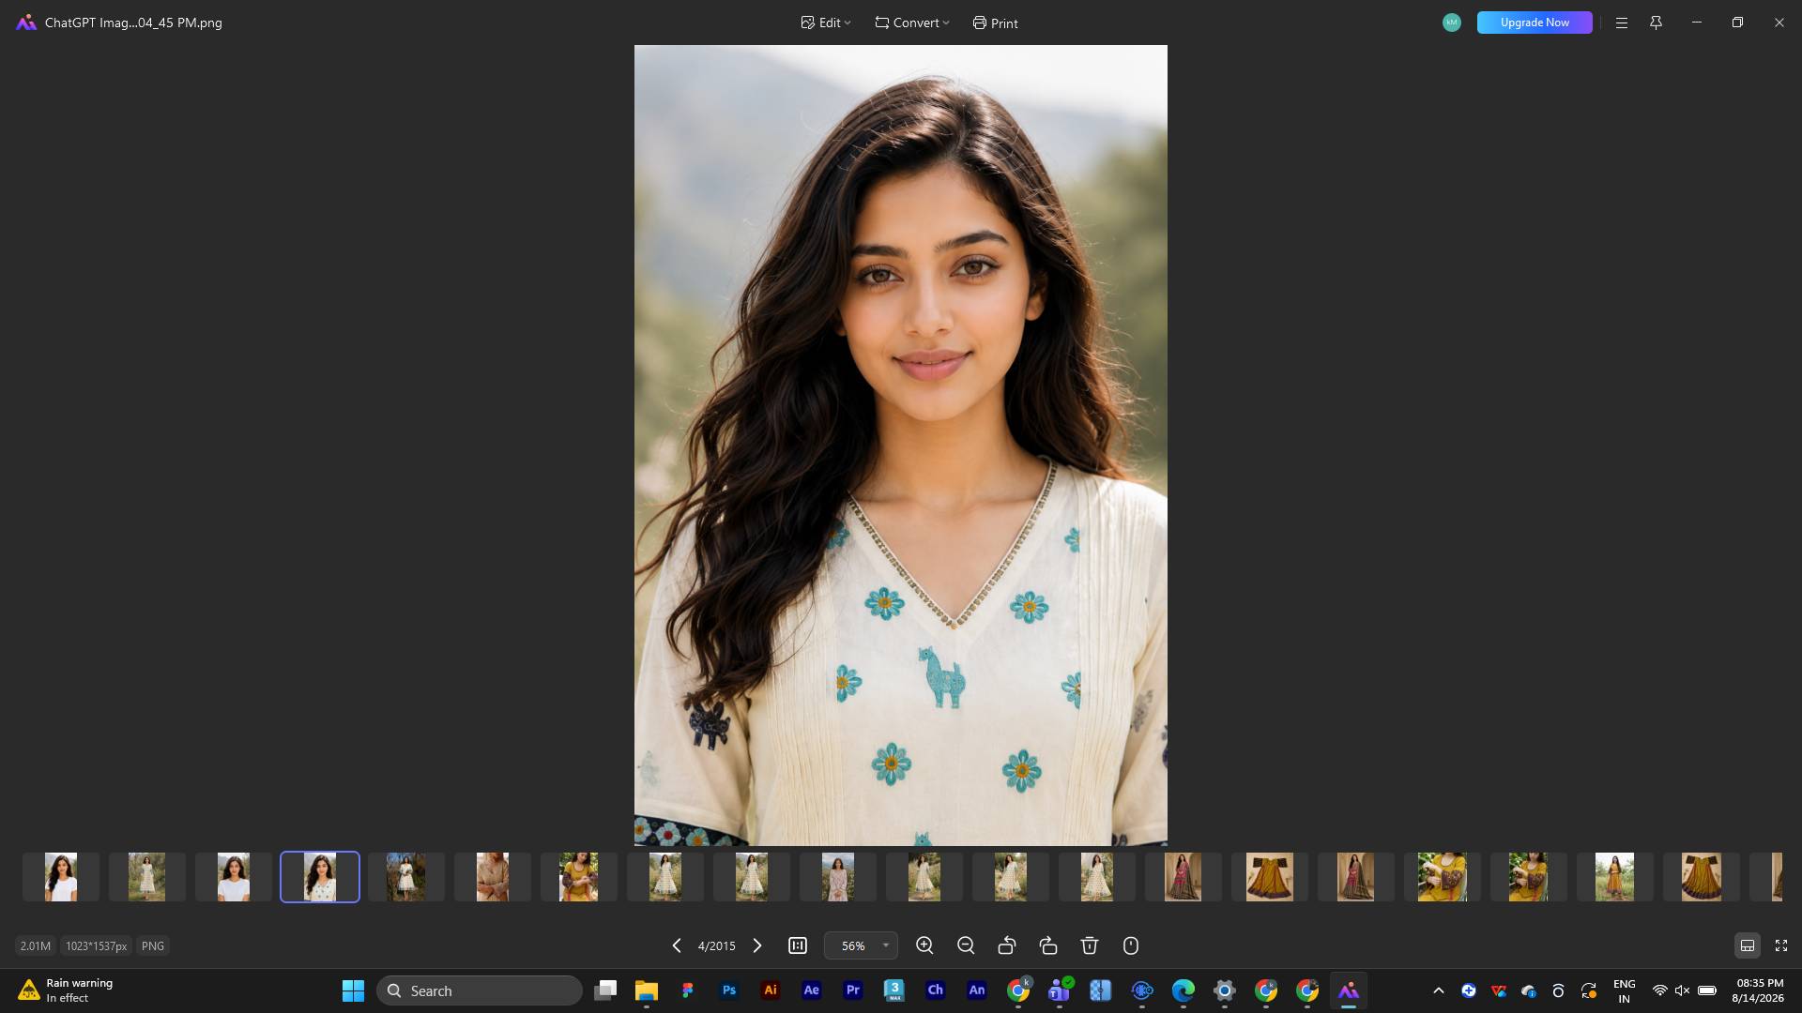The width and height of the screenshot is (1802, 1013).
Task: Click the Print option in top bar
Action: (x=996, y=23)
